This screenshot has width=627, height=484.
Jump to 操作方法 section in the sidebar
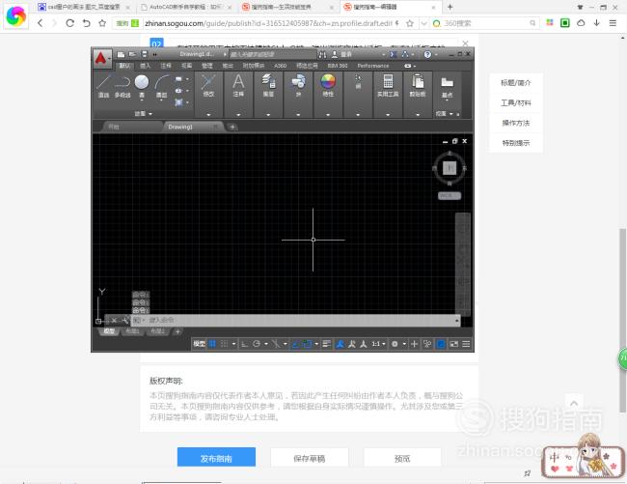(x=516, y=123)
